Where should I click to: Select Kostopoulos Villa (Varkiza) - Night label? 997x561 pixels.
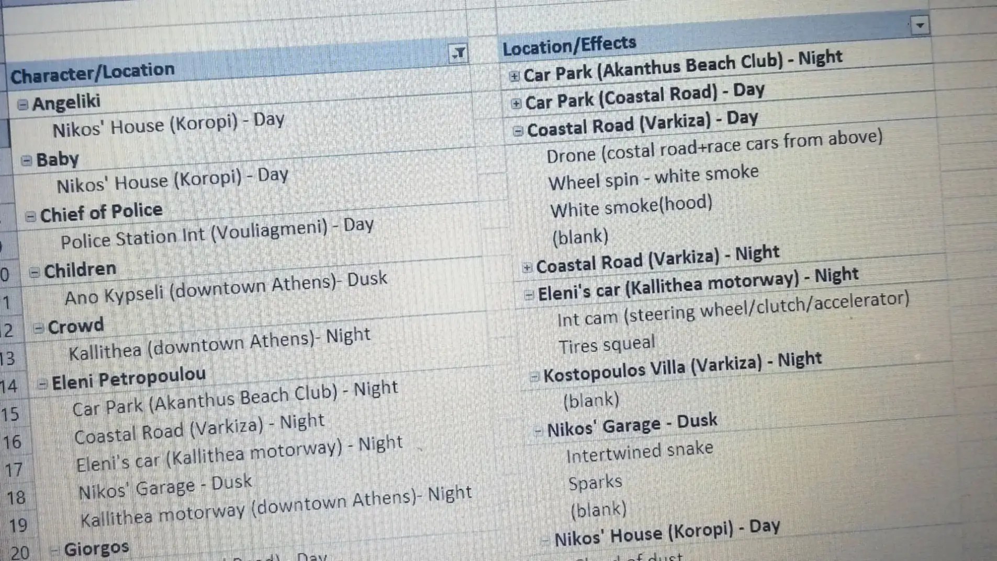683,368
